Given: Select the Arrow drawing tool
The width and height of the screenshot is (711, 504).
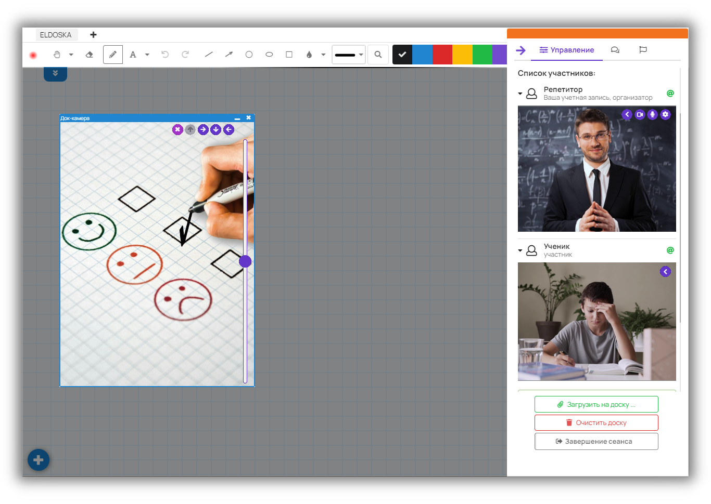Looking at the screenshot, I should [228, 55].
